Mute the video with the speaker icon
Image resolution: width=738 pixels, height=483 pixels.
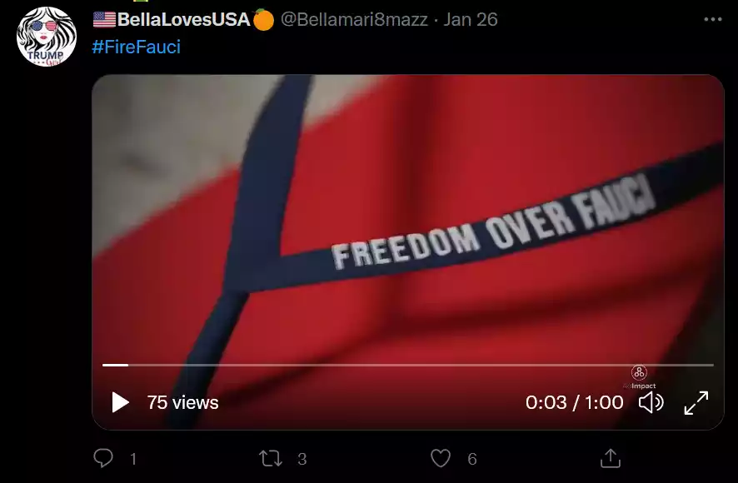pyautogui.click(x=651, y=403)
